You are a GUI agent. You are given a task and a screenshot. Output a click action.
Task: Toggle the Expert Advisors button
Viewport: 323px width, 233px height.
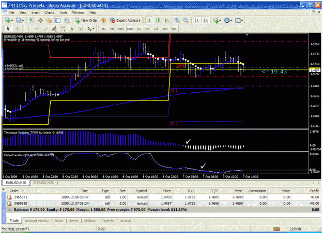(125, 20)
